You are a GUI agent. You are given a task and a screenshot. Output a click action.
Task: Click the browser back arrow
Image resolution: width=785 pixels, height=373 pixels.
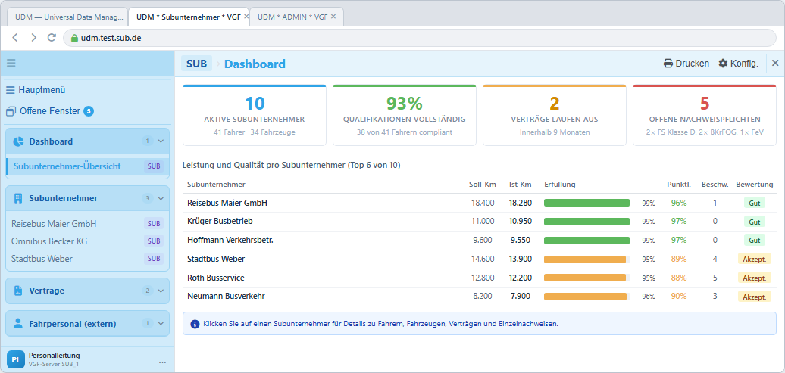[x=15, y=38]
